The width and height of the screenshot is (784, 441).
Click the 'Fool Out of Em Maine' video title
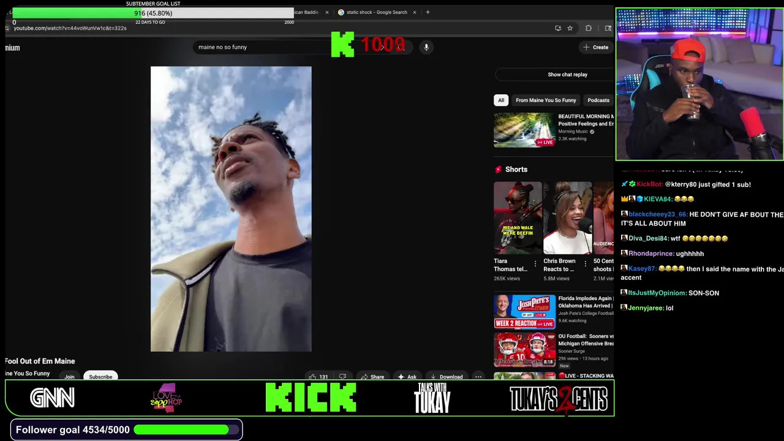[x=40, y=361]
